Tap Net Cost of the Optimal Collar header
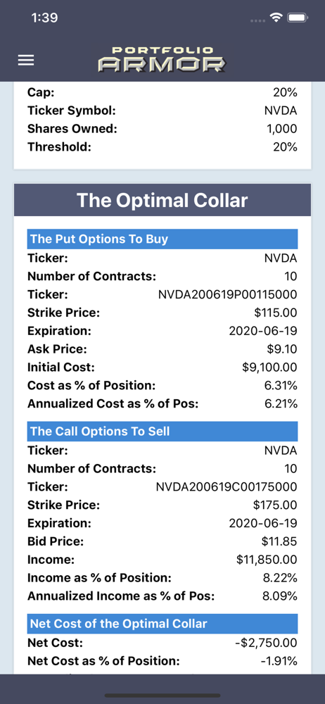The height and width of the screenshot is (704, 325). [162, 624]
